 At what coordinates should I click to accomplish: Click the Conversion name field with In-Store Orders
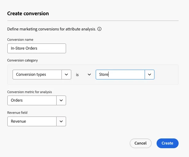pos(37,48)
